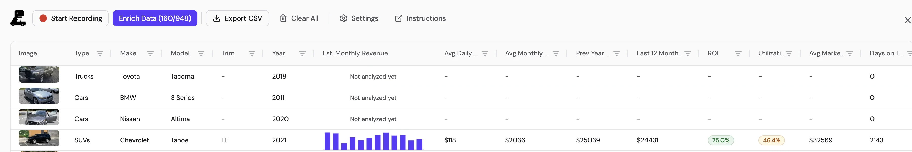This screenshot has width=912, height=152.
Task: Click the $25039 previous year value
Action: point(588,140)
